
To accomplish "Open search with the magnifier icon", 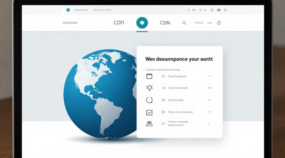I will pyautogui.click(x=184, y=23).
